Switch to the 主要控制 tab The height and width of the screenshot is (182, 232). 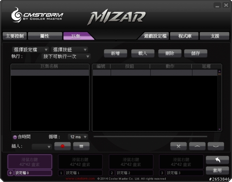coord(14,36)
